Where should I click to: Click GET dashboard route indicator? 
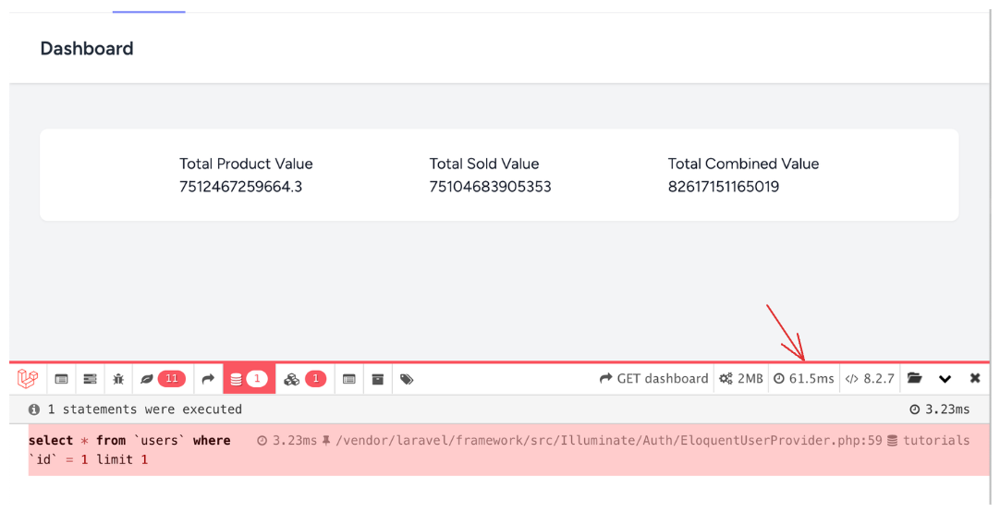(x=654, y=379)
